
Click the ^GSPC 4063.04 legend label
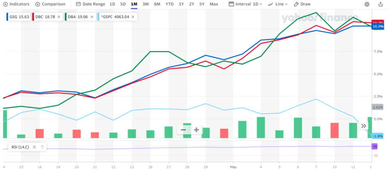115,17
